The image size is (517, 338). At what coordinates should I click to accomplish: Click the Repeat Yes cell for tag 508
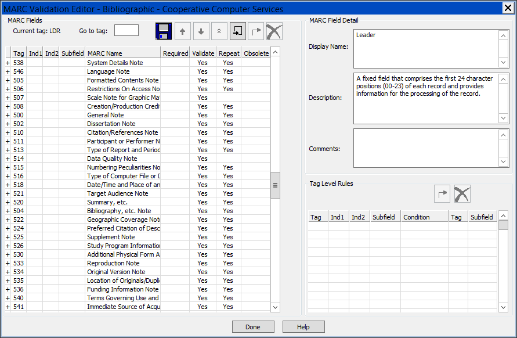(x=228, y=106)
